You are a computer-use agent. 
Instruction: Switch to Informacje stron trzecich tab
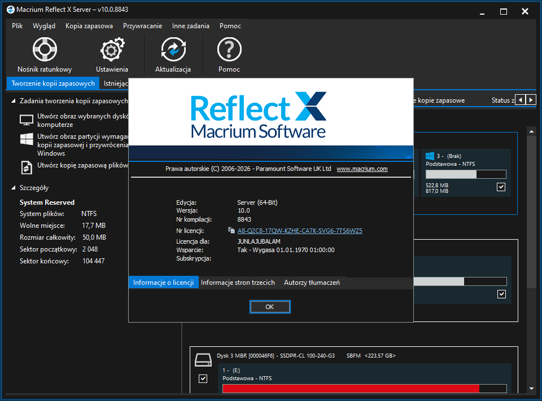click(x=238, y=283)
